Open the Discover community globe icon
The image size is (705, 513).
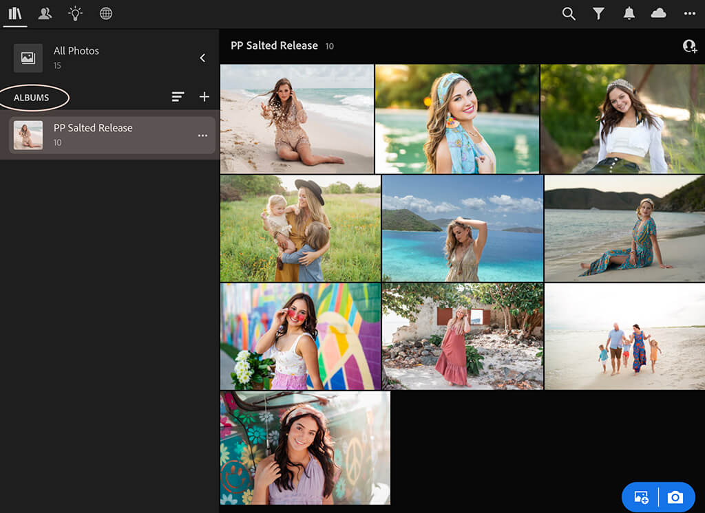coord(105,14)
